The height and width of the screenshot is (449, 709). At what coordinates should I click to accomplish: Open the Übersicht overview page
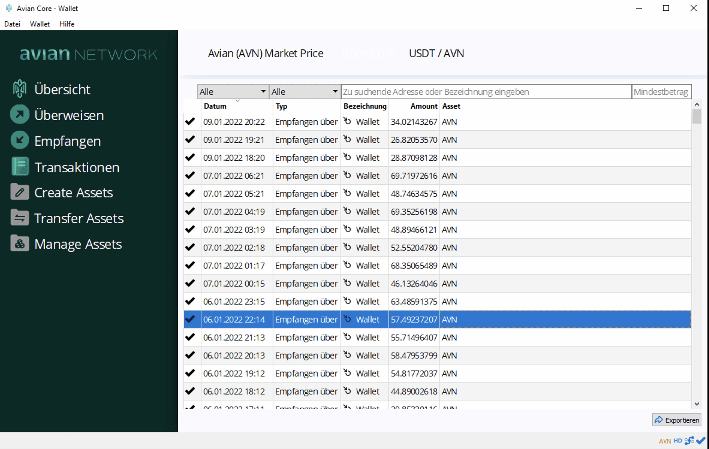click(62, 89)
